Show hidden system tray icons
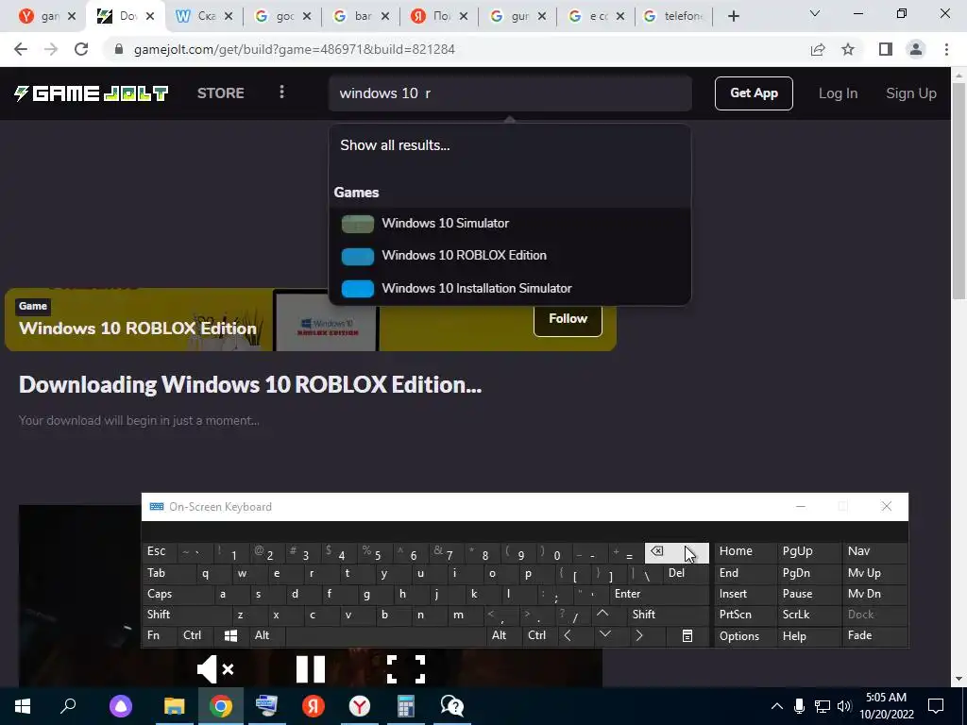Screen dimensions: 967x725 pyautogui.click(x=777, y=706)
